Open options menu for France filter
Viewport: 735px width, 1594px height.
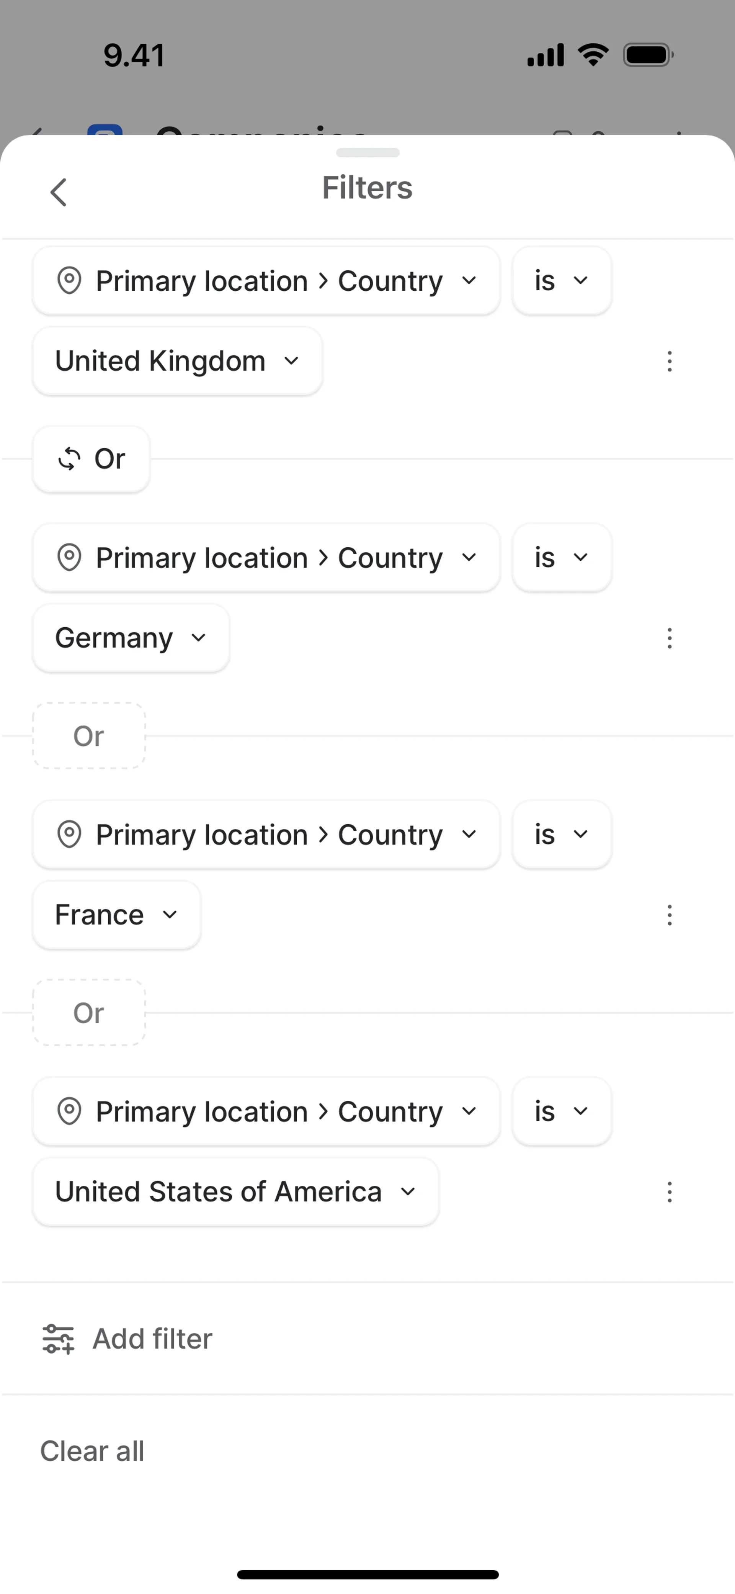coord(670,915)
